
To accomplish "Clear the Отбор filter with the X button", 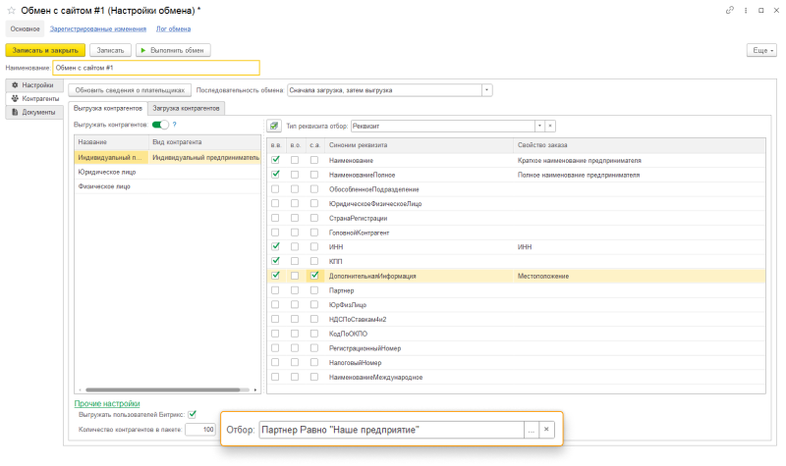I will 547,430.
